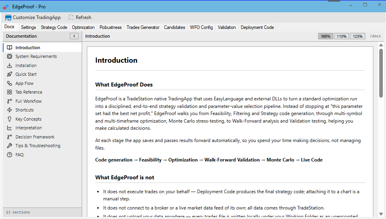Select the Introduction section label
The height and width of the screenshot is (219, 386).
point(28,48)
